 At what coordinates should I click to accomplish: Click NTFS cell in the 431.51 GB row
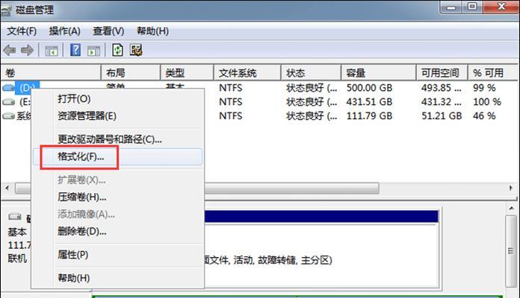230,102
